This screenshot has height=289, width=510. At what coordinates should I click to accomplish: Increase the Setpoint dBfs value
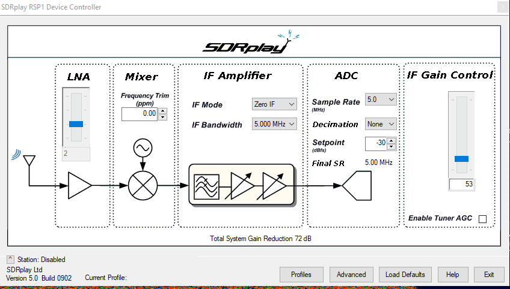tap(392, 140)
